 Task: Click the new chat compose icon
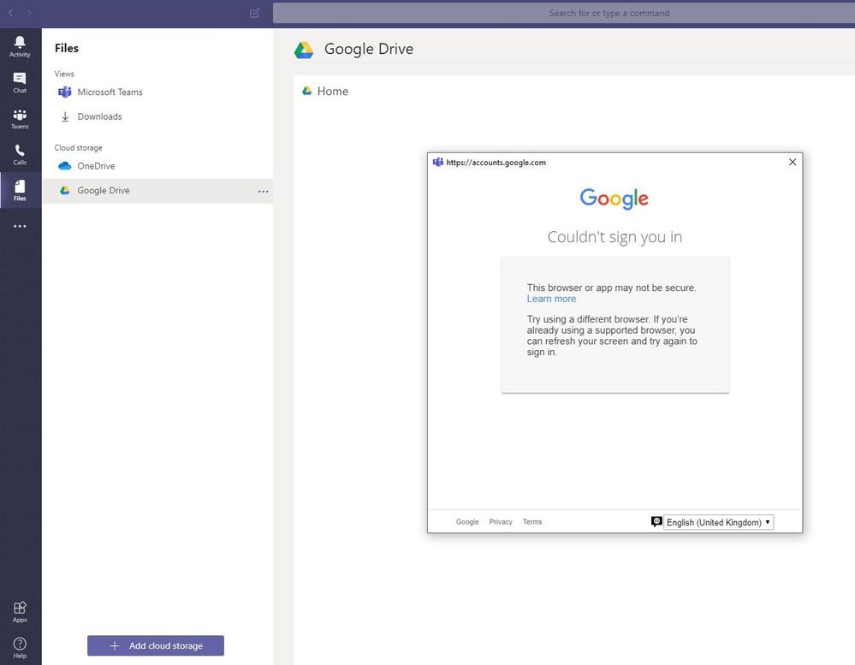click(x=255, y=13)
